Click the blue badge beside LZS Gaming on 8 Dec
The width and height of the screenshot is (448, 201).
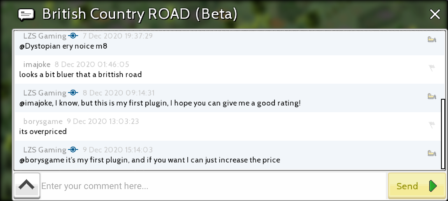click(x=73, y=93)
